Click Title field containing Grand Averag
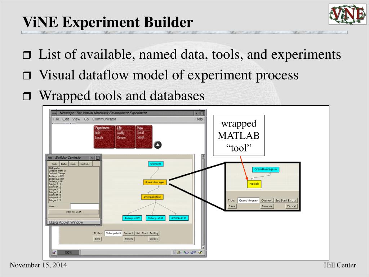 point(248,201)
